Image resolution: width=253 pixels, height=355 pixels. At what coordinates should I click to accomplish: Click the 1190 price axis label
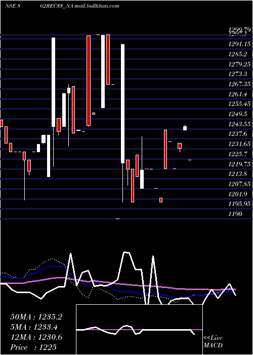235,214
